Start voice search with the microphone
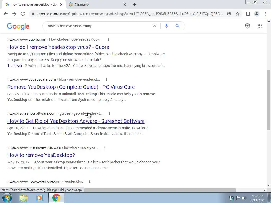 tap(166, 26)
